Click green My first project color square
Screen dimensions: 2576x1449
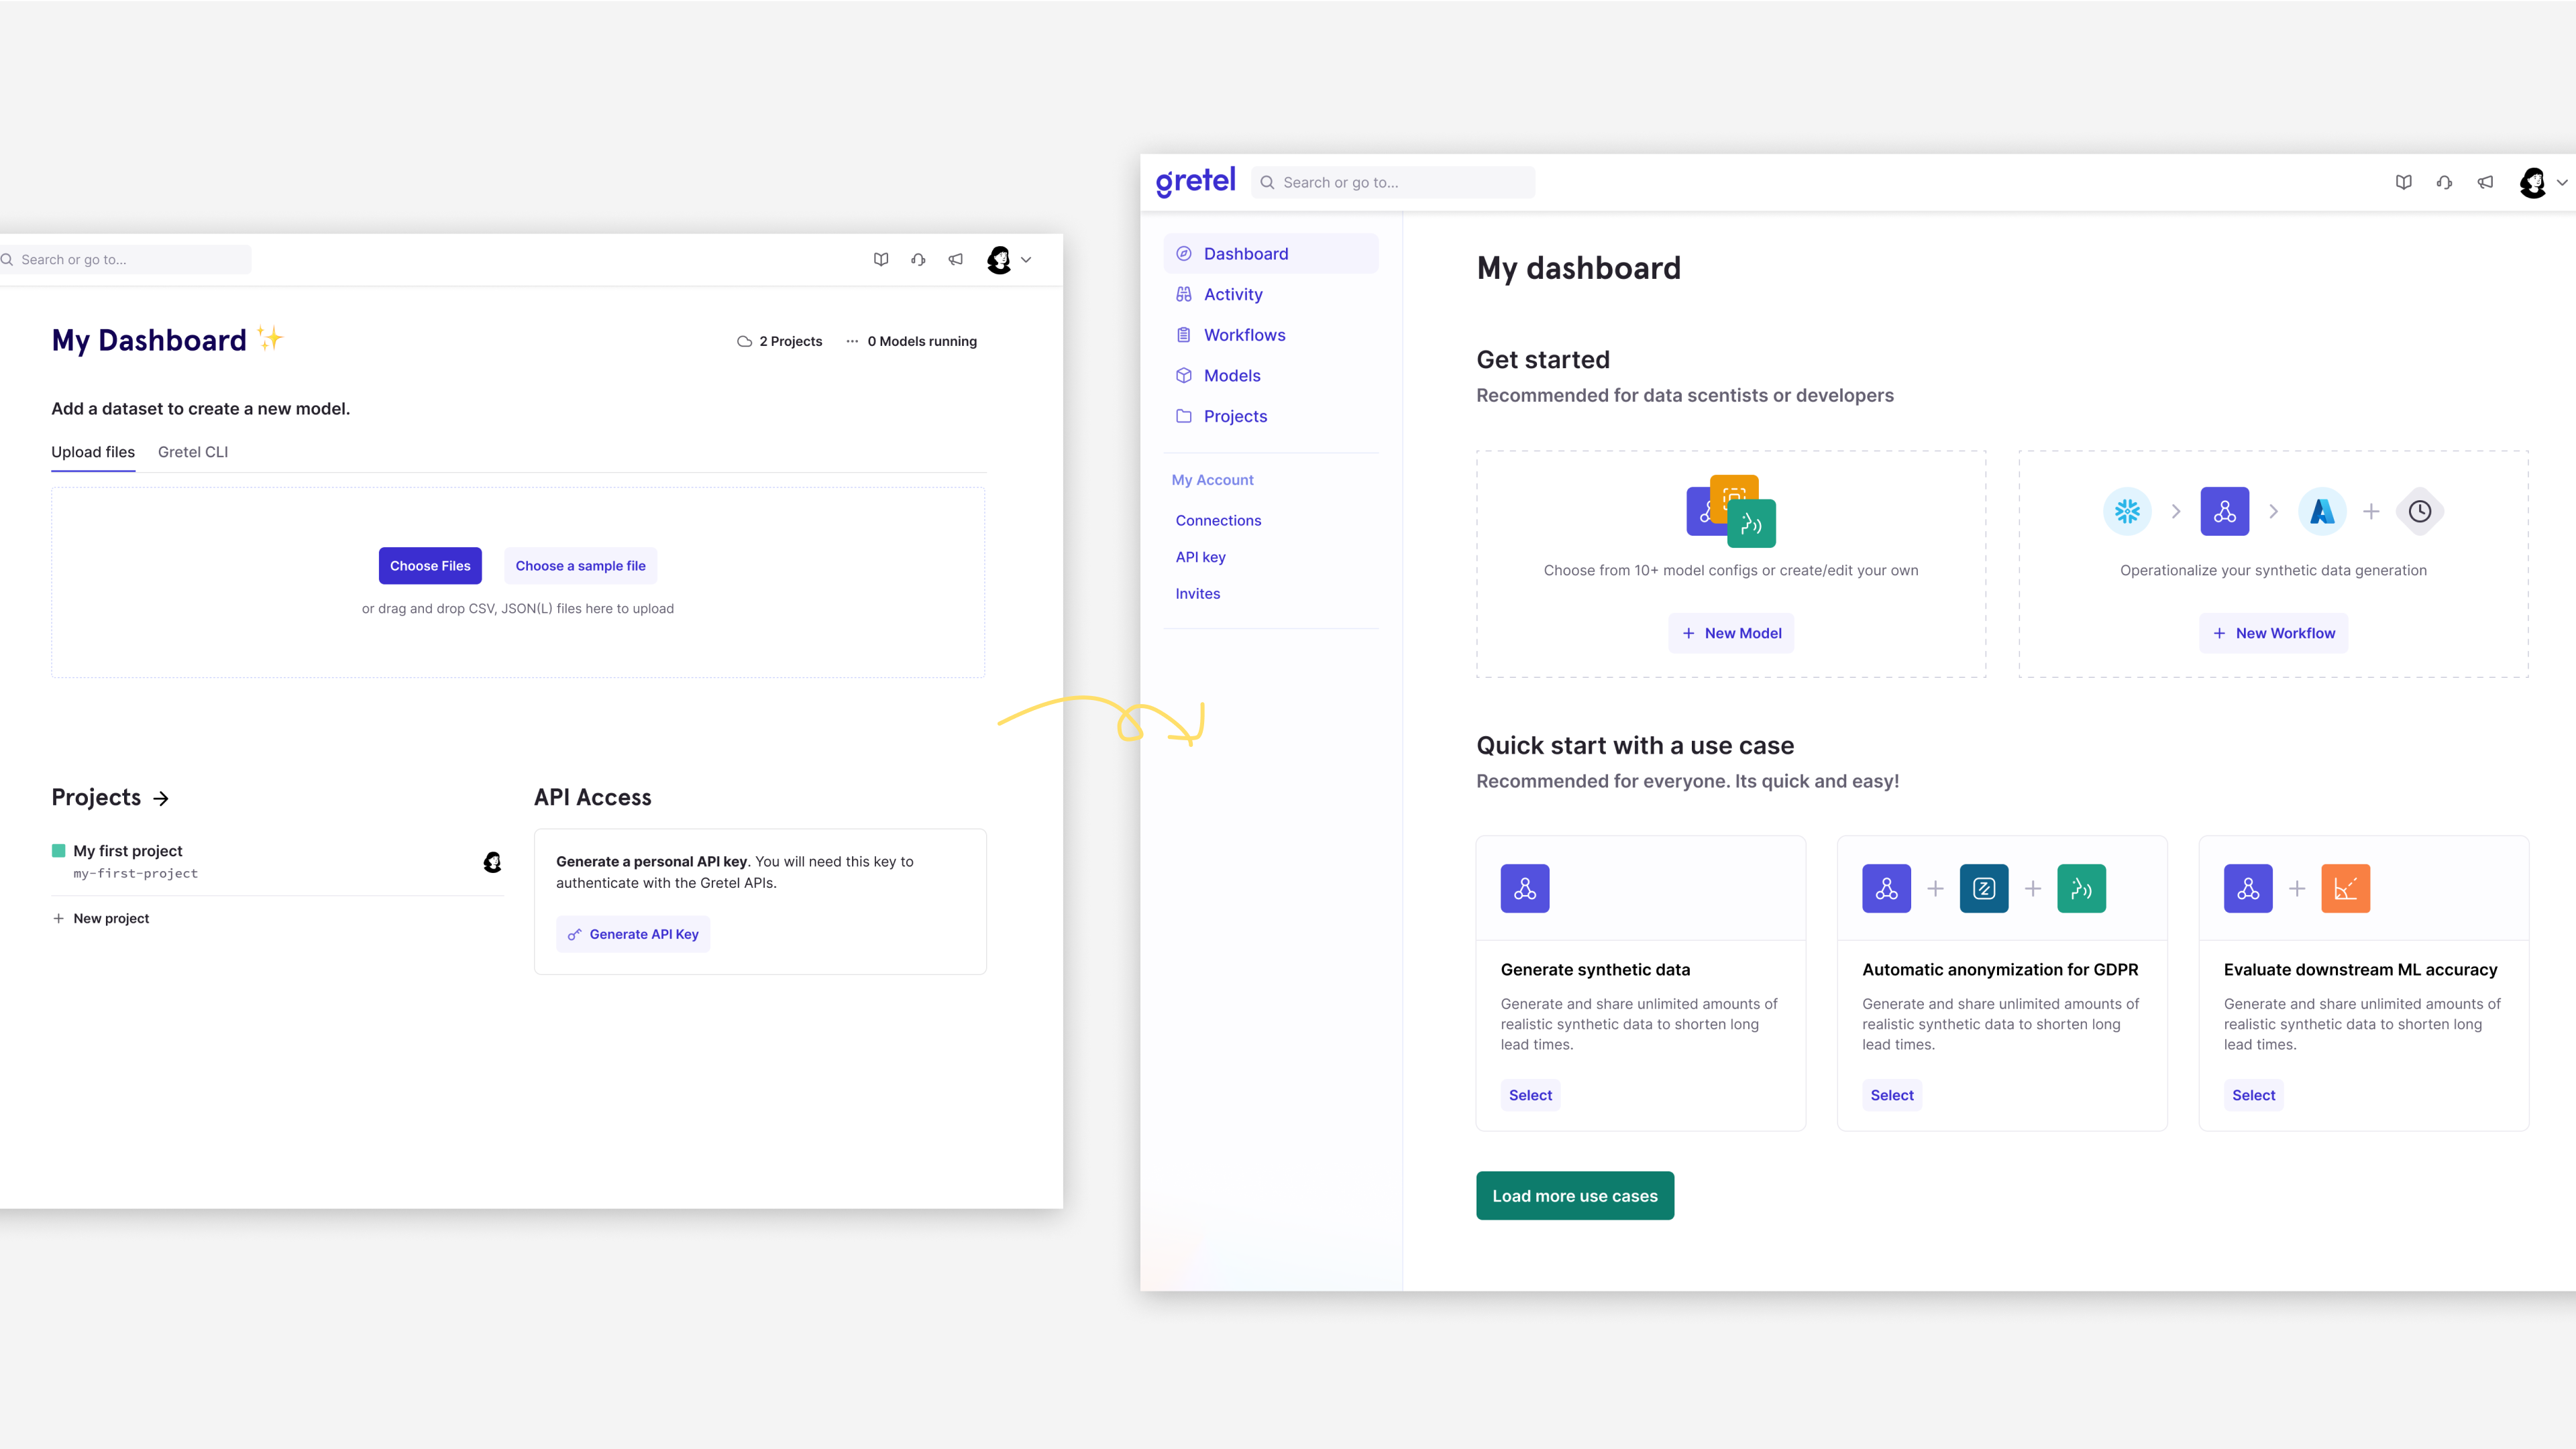[x=59, y=850]
